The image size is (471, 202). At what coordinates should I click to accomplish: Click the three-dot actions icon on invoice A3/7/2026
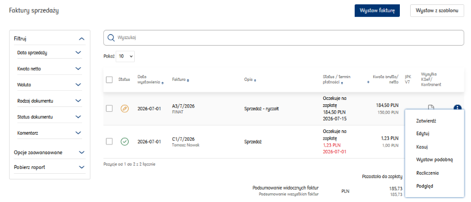[x=457, y=108]
